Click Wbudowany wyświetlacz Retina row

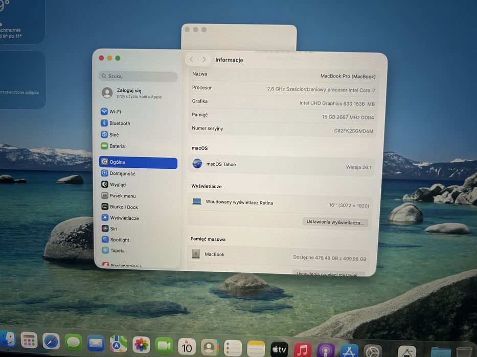(x=281, y=203)
